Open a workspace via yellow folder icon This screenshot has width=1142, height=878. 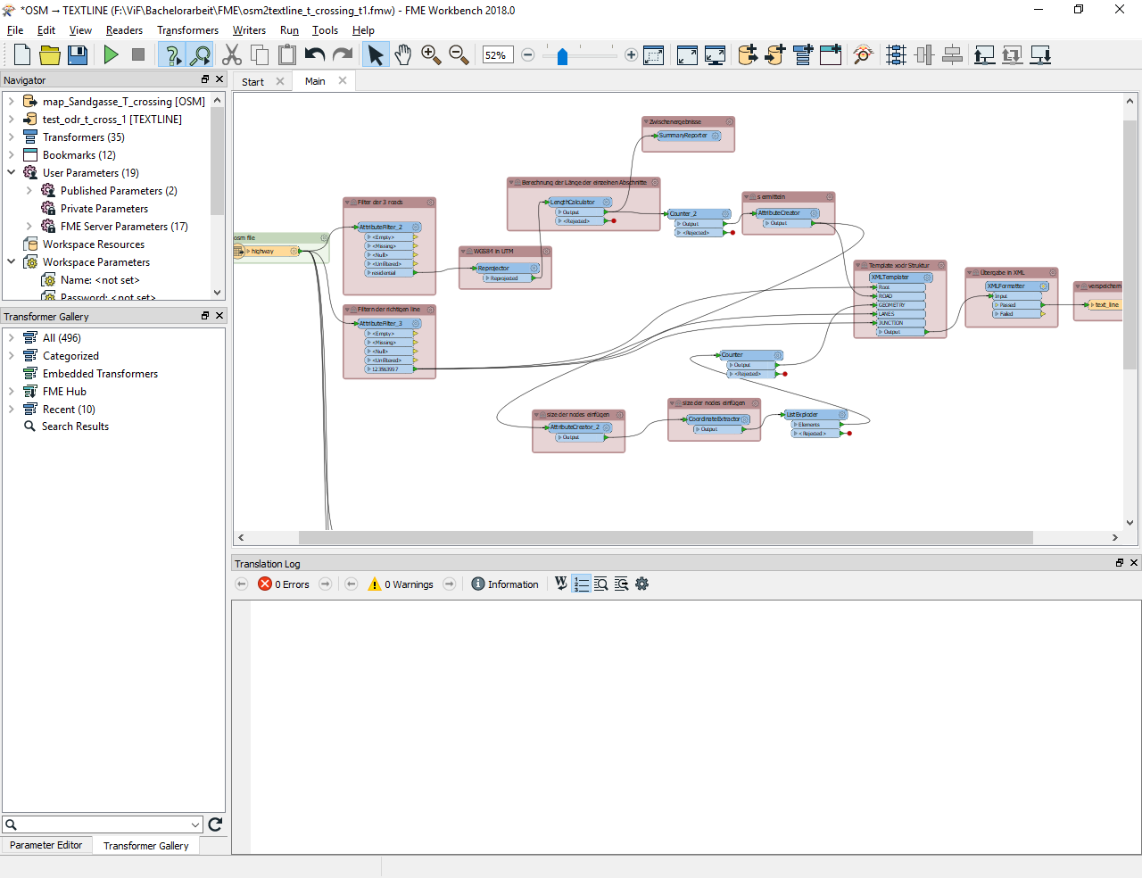[50, 55]
